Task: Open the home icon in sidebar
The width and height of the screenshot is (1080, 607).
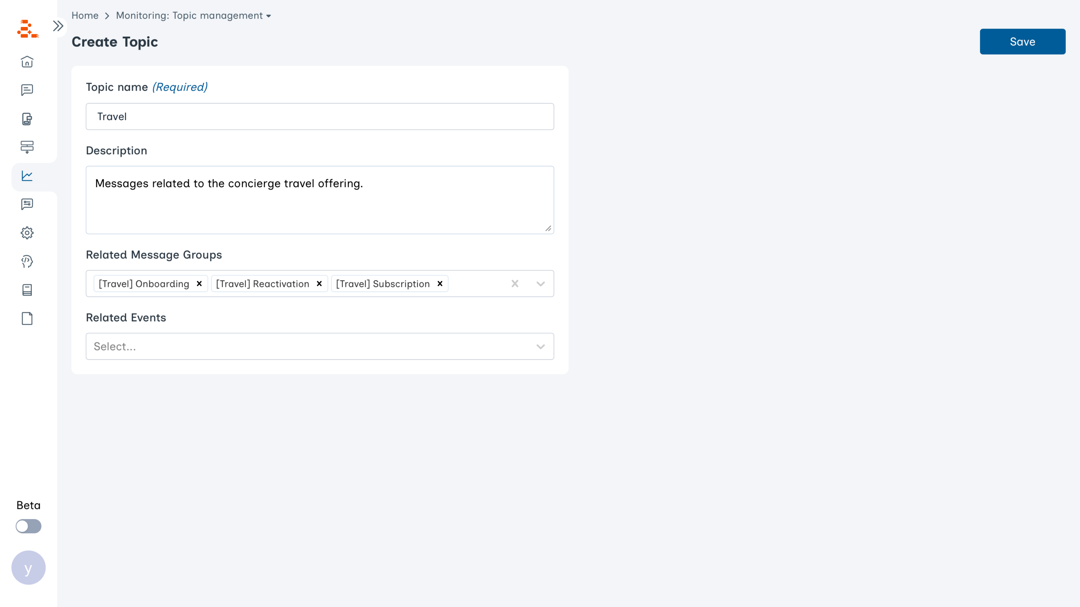Action: (27, 62)
